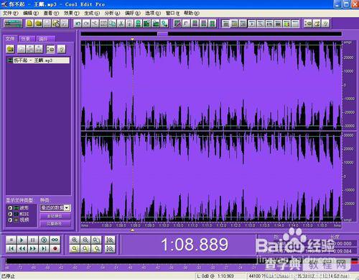Start playback with the Play button
This screenshot has width=359, height=280.
(x=22, y=240)
